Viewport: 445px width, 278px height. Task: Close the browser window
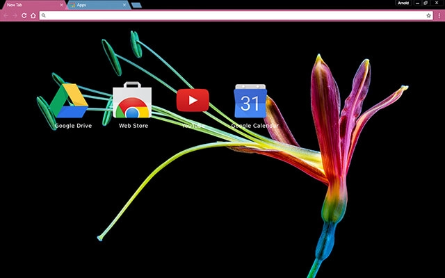437,3
